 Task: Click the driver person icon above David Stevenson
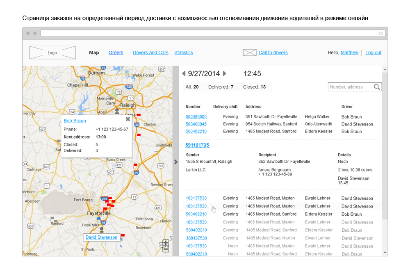pos(101,230)
